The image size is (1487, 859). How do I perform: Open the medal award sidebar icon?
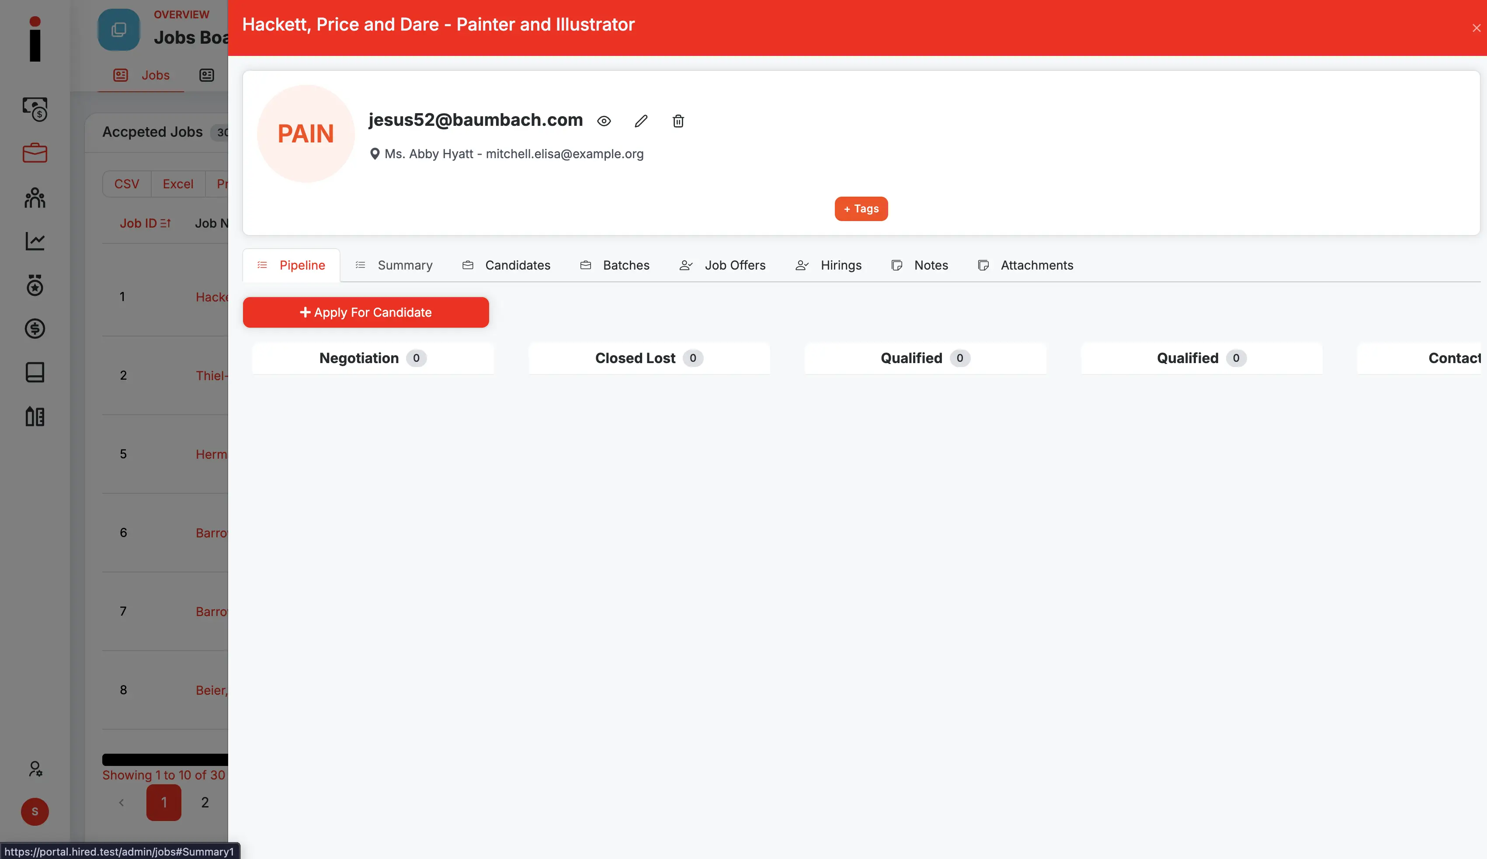35,285
